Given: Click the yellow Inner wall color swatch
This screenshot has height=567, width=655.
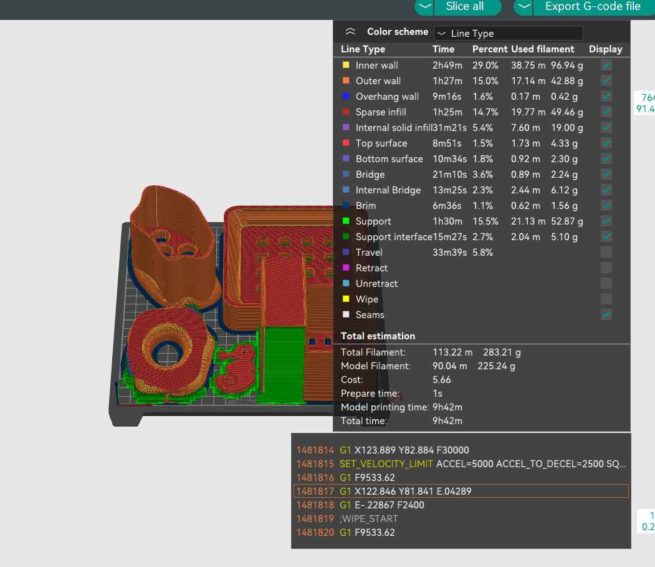Looking at the screenshot, I should click(x=346, y=65).
